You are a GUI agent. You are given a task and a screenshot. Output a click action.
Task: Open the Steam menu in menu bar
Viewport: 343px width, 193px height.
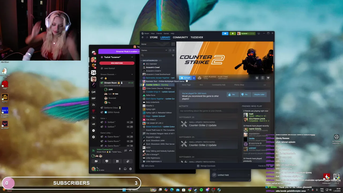pyautogui.click(x=147, y=34)
